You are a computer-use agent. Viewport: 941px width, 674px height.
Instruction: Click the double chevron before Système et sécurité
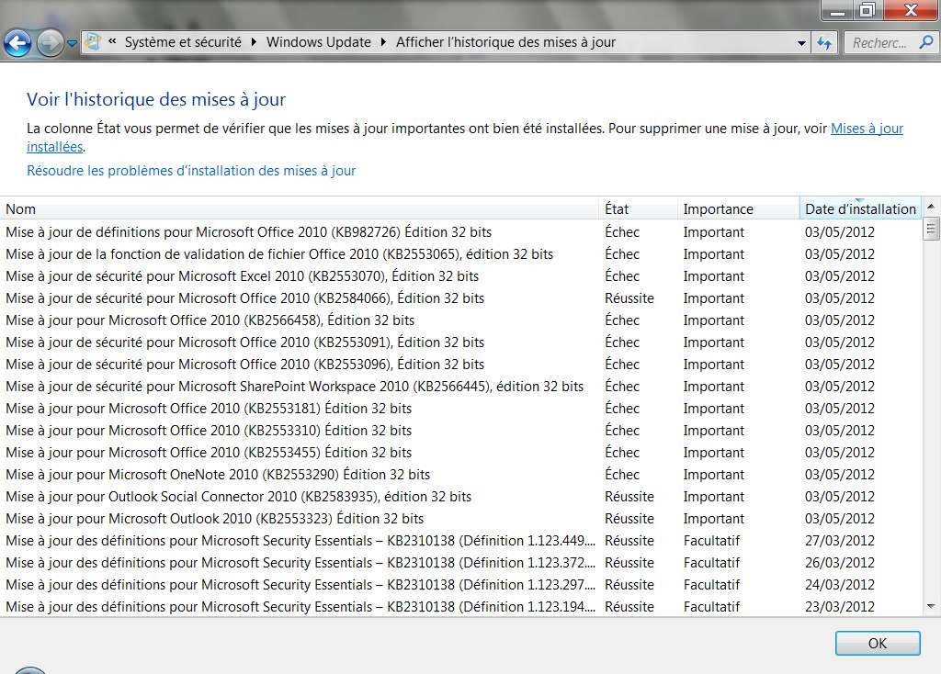[x=112, y=42]
